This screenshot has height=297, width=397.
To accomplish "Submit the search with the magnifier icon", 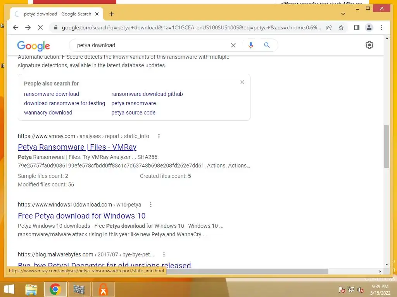I will (267, 45).
